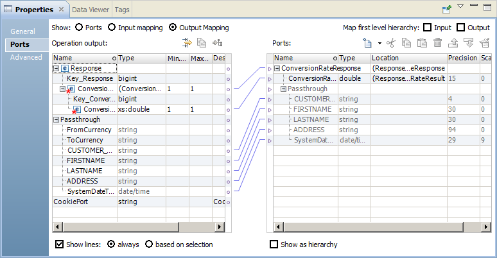Click the pin properties view icon
The width and height of the screenshot is (497, 258).
coord(447,9)
